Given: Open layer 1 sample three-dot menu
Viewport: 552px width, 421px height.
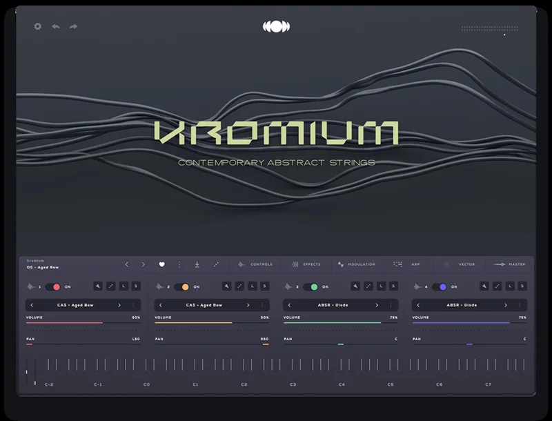Looking at the screenshot, I should click(x=133, y=305).
